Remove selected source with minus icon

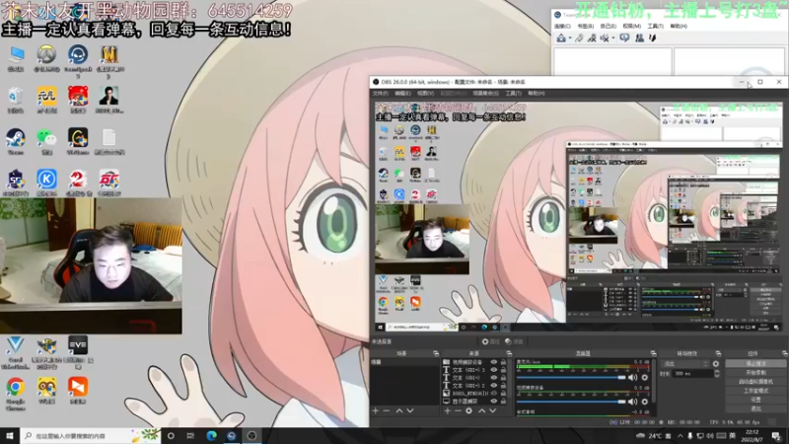tap(458, 410)
